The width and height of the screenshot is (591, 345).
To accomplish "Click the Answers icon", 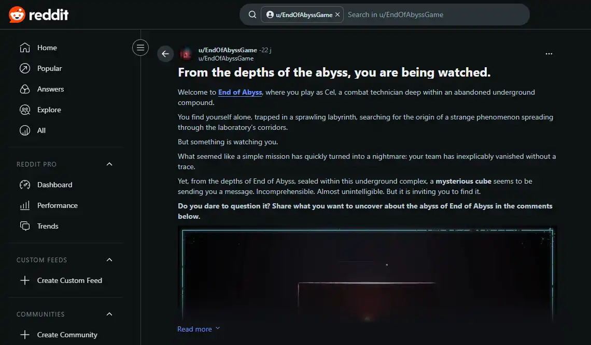I will 25,89.
